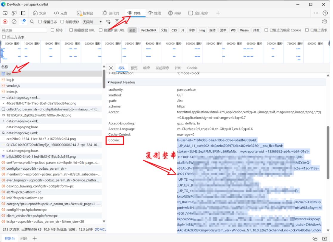Viewport: 333px width, 242px height.
Task: Click the headers panel vertical scrollbar
Action: click(328, 153)
